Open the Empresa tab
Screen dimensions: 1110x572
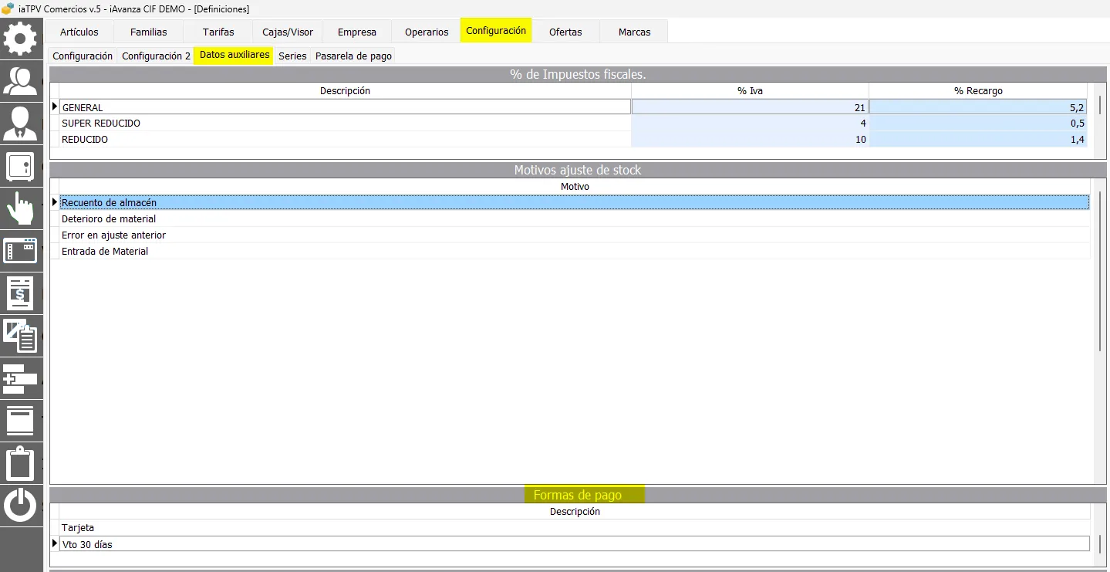click(x=357, y=32)
